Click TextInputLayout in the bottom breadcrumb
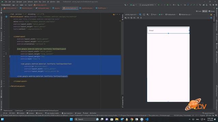Screen dimensions: 218x122 [42, 110]
